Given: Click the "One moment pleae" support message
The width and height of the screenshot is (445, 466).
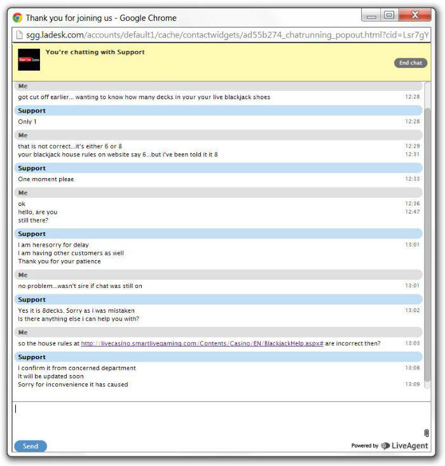Looking at the screenshot, I should point(46,179).
